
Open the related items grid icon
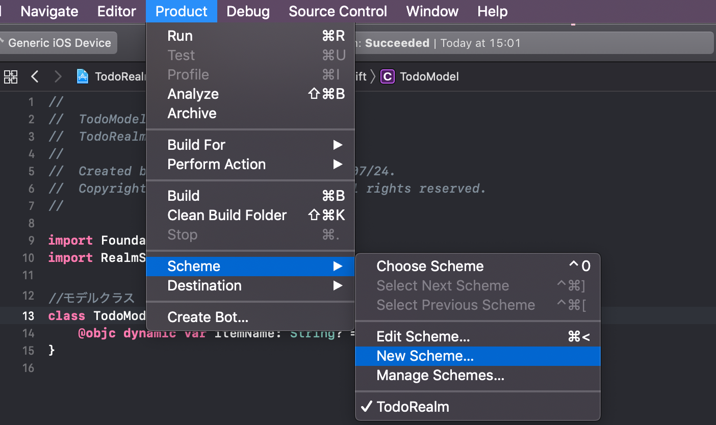(x=11, y=77)
